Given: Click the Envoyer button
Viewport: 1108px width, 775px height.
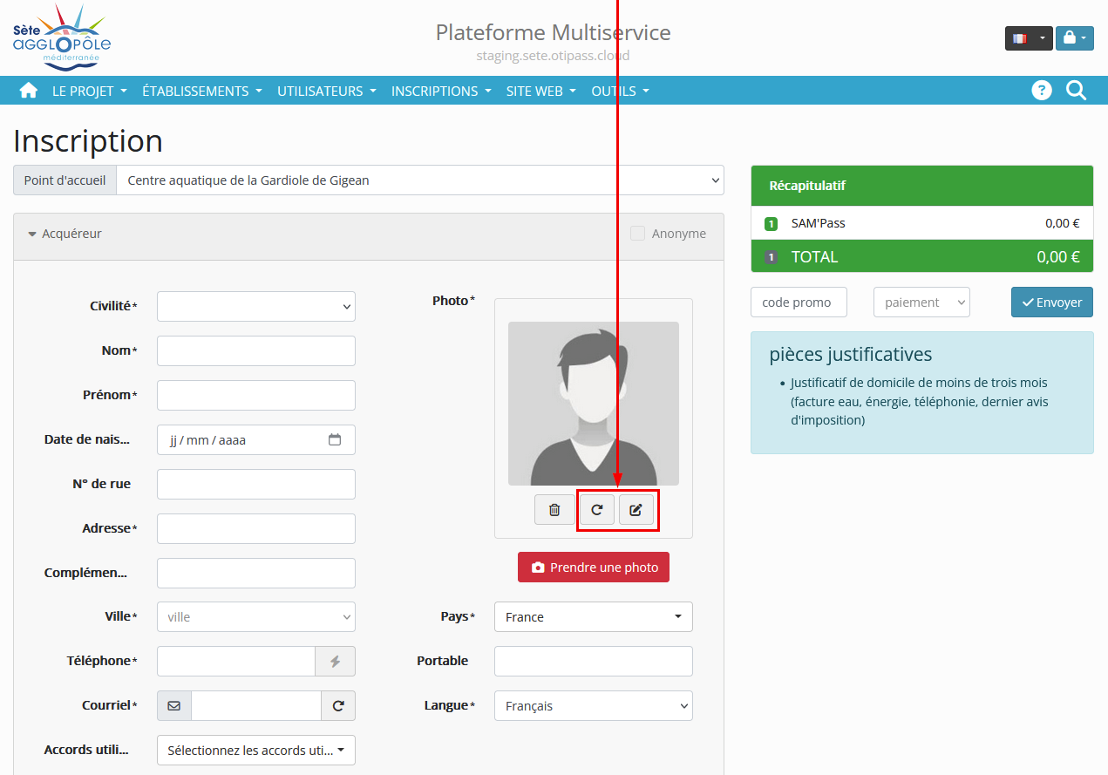Looking at the screenshot, I should click(1051, 303).
